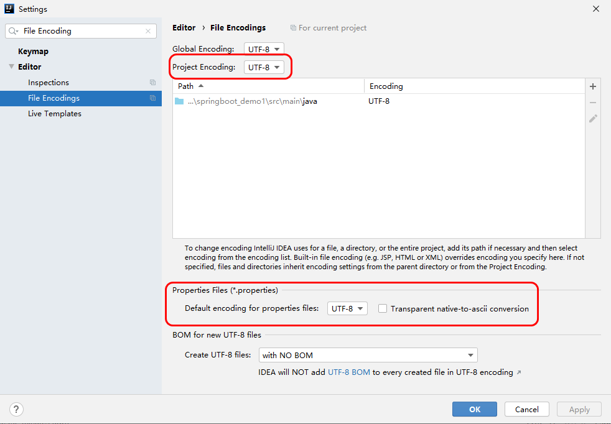Clear the File Encoding search text
Image resolution: width=611 pixels, height=424 pixels.
tap(148, 31)
